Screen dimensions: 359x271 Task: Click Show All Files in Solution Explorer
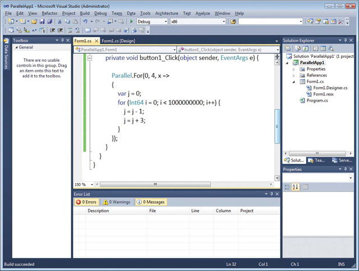[298, 48]
